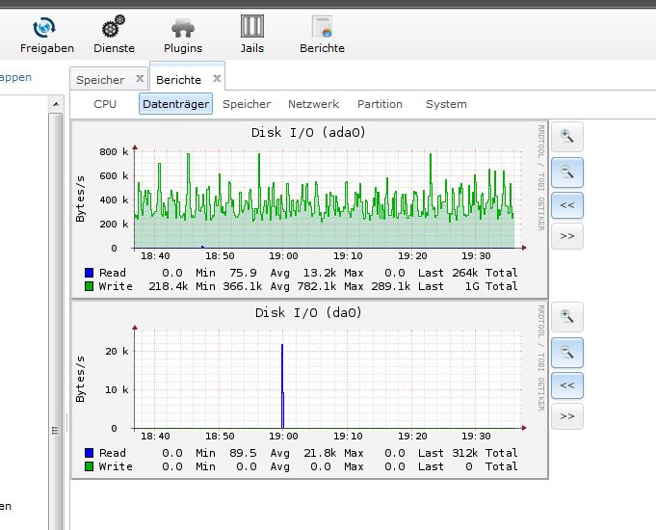Step forward in time on da0 graph
Image resolution: width=656 pixels, height=530 pixels.
click(566, 416)
